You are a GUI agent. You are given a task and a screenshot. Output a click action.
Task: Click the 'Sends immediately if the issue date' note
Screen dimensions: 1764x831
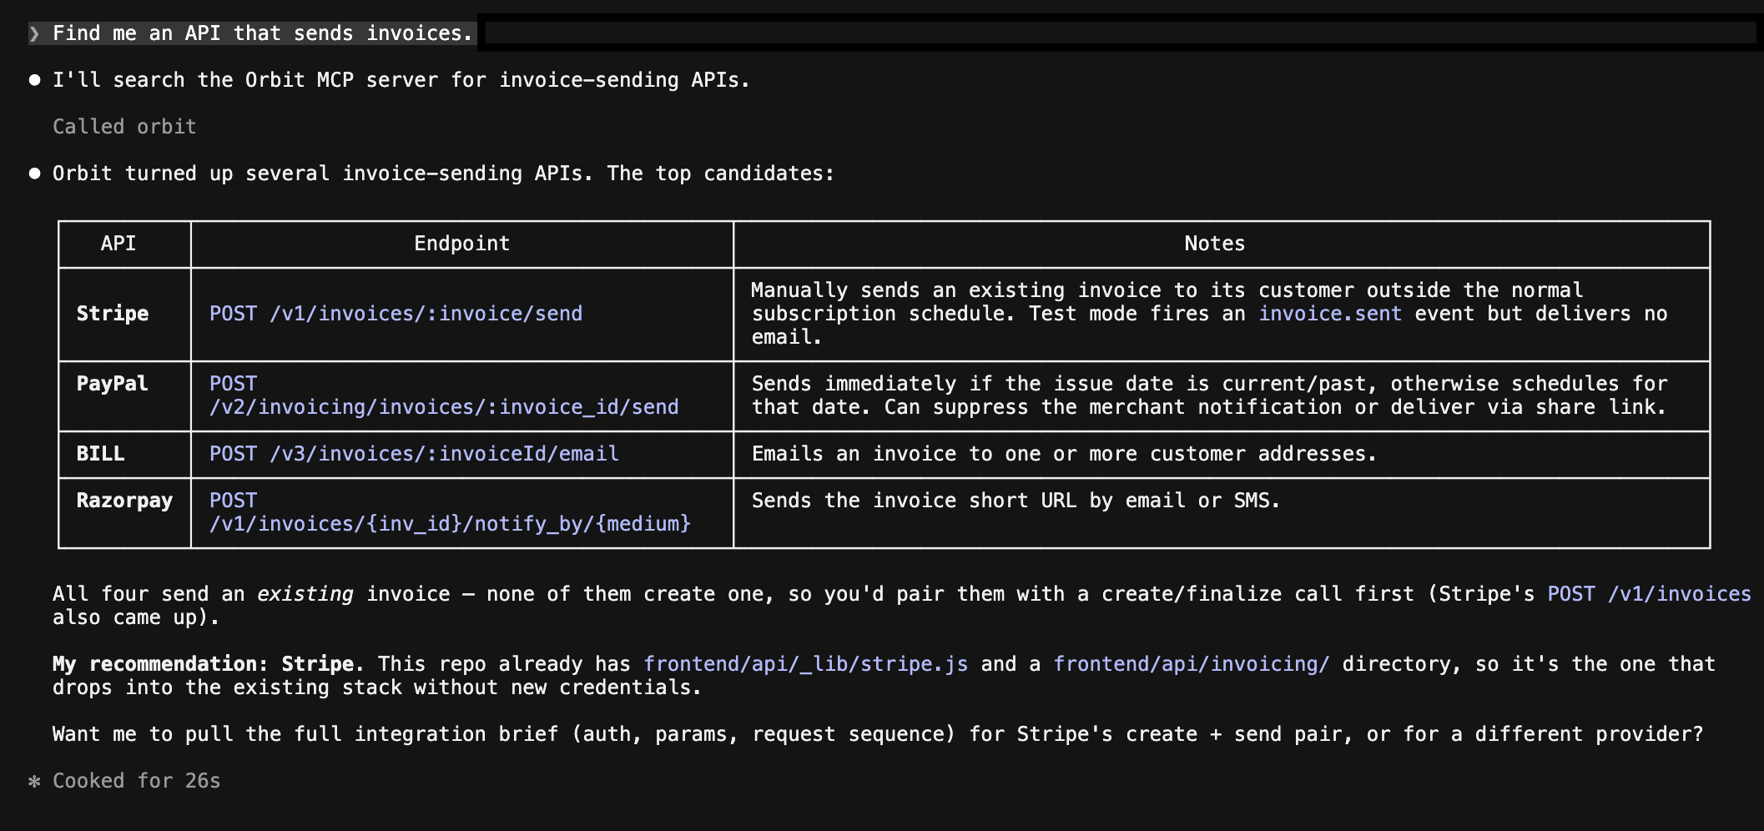pos(1209,395)
